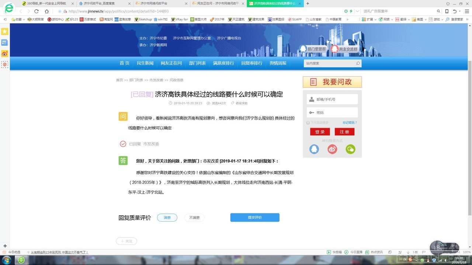Click the red 登录 button
This screenshot has height=265, width=472.
coord(320,132)
